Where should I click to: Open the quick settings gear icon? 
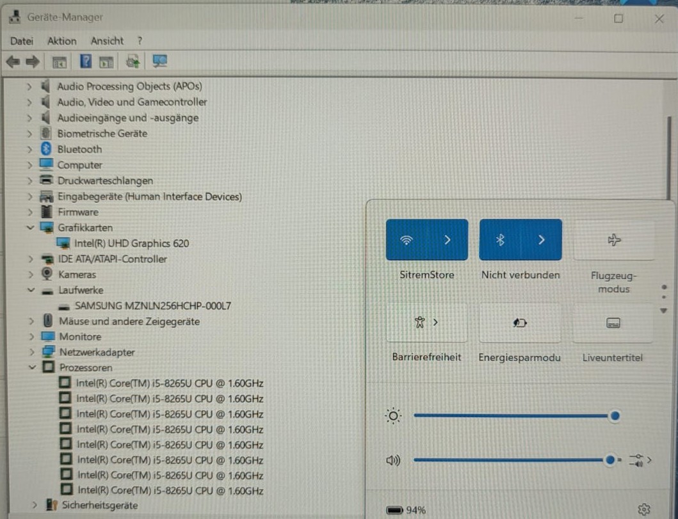tap(644, 509)
